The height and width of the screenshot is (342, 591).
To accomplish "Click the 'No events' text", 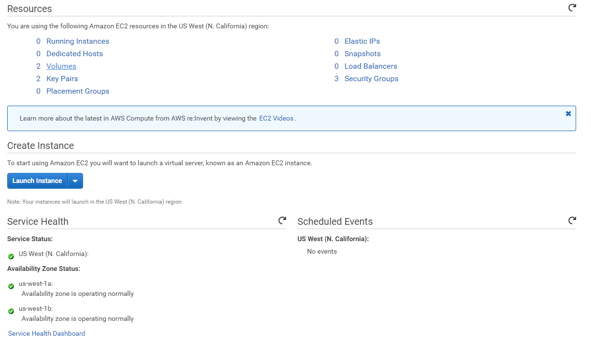I will click(x=322, y=251).
